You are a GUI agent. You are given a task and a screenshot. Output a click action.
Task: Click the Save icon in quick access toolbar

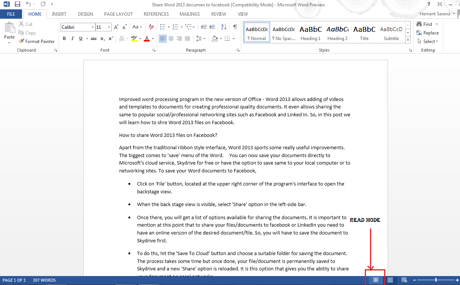click(x=17, y=4)
